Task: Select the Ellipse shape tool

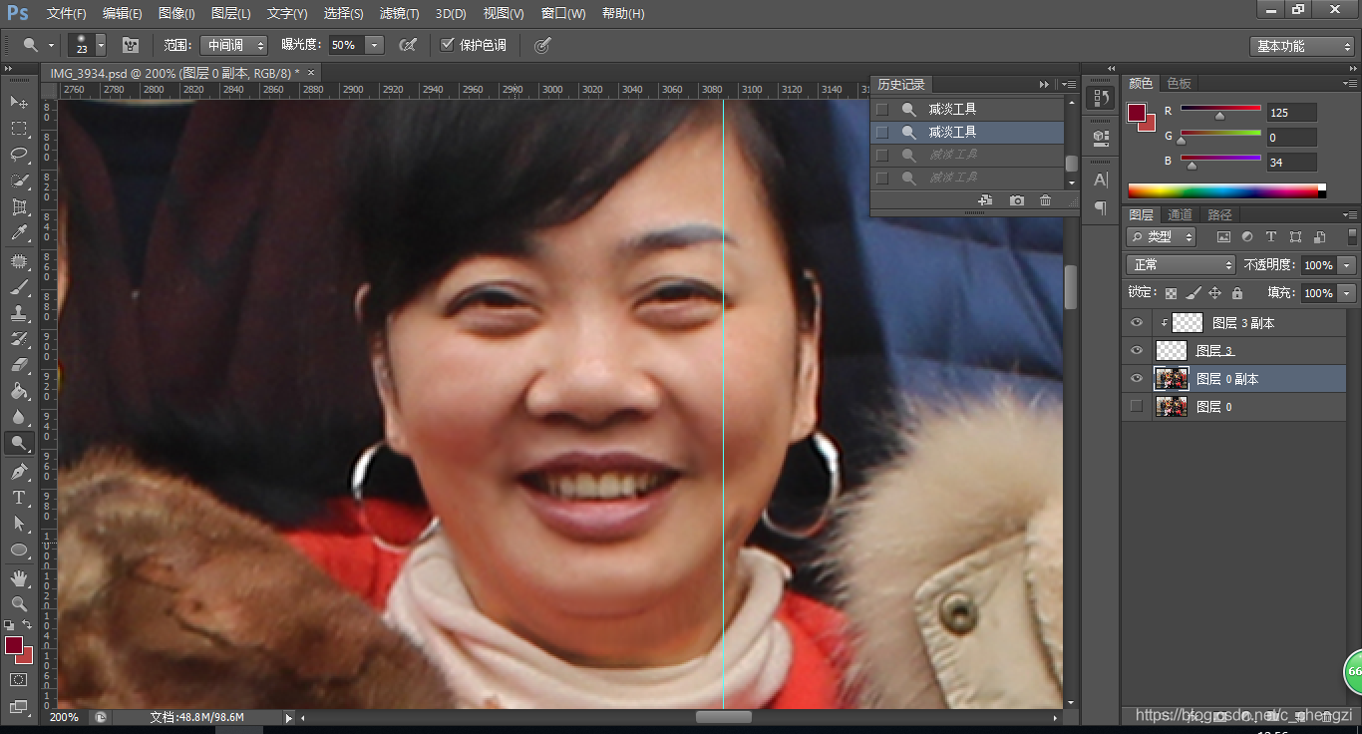Action: coord(19,550)
